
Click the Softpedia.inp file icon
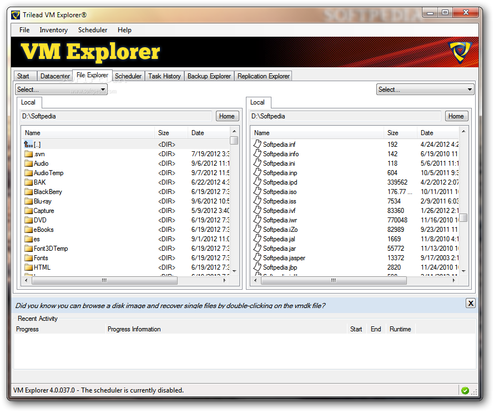[x=258, y=172]
